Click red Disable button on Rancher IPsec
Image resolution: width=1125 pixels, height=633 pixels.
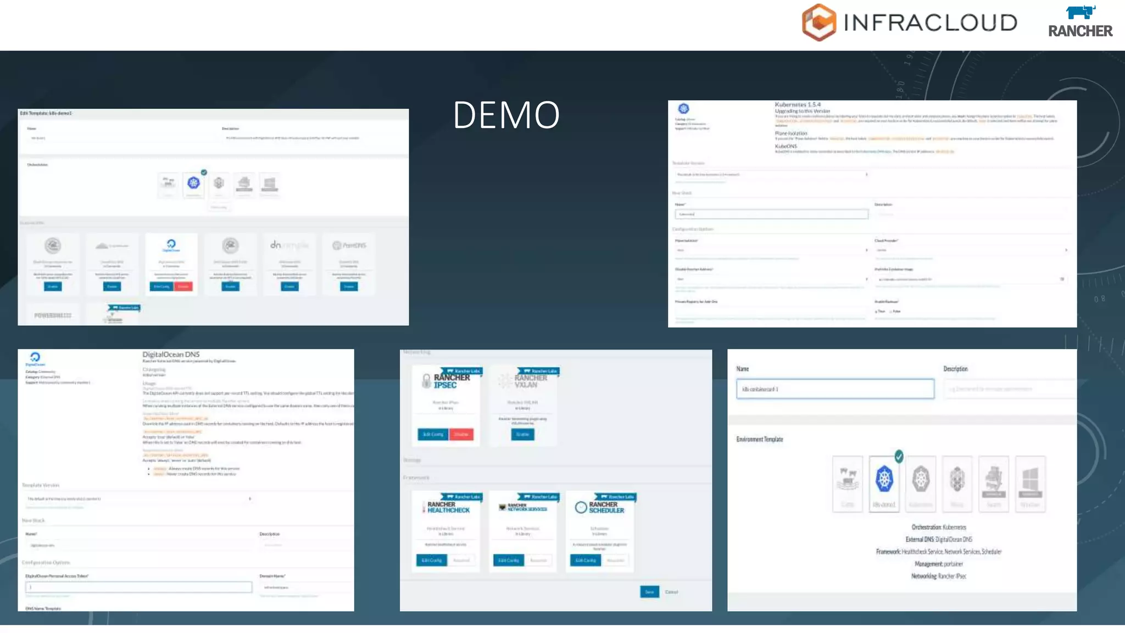(x=461, y=434)
